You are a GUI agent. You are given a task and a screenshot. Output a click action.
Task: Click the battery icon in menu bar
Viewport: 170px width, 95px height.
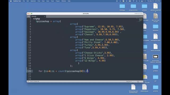click(130, 1)
